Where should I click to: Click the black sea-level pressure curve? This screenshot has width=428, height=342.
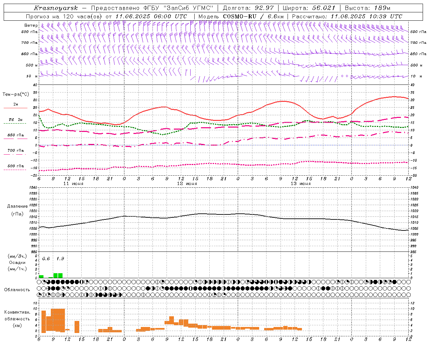click(x=224, y=214)
